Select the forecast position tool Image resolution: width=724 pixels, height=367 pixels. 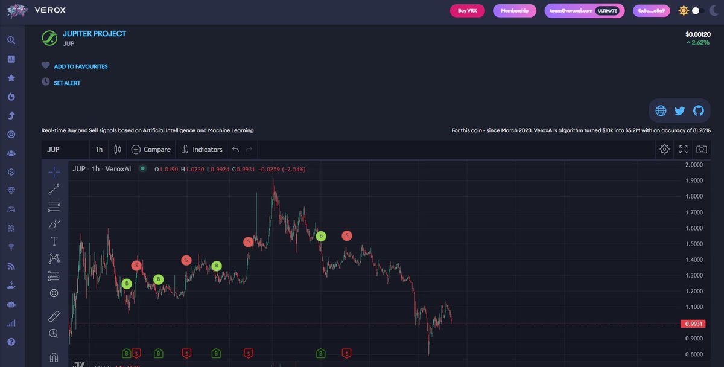(54, 276)
